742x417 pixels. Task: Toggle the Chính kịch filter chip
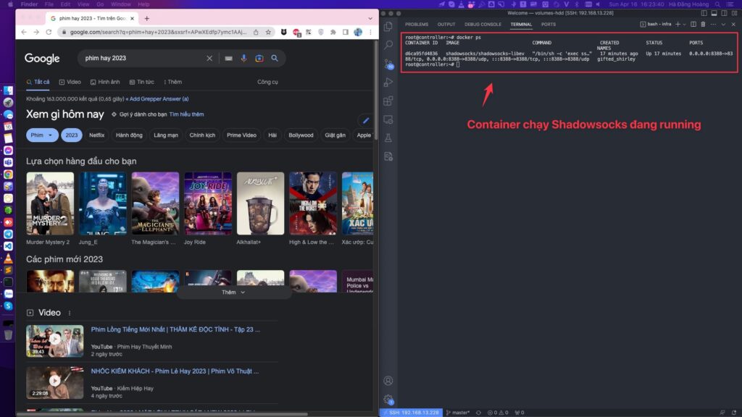202,135
